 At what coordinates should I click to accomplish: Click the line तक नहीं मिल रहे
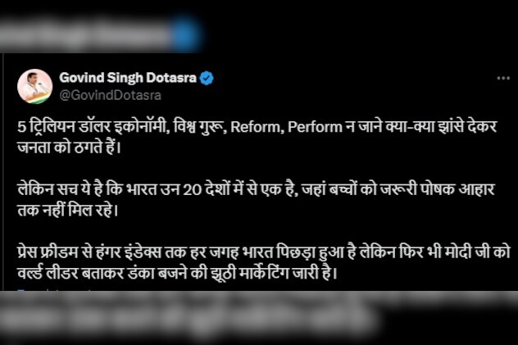(67, 211)
